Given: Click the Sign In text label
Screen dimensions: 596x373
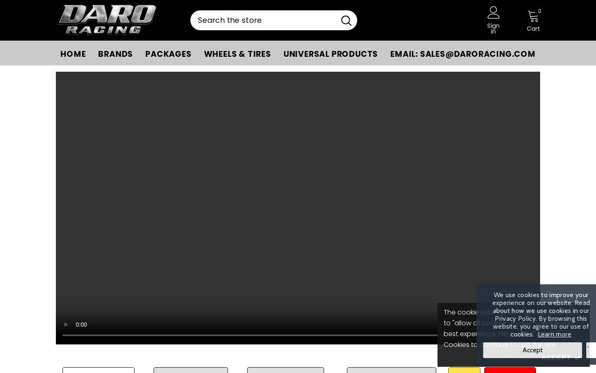Looking at the screenshot, I should point(493,29).
